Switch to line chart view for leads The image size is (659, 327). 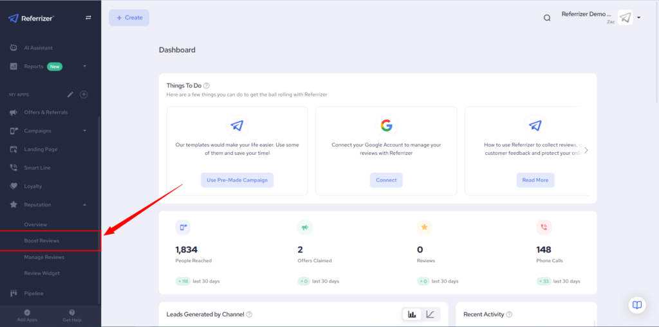430,314
